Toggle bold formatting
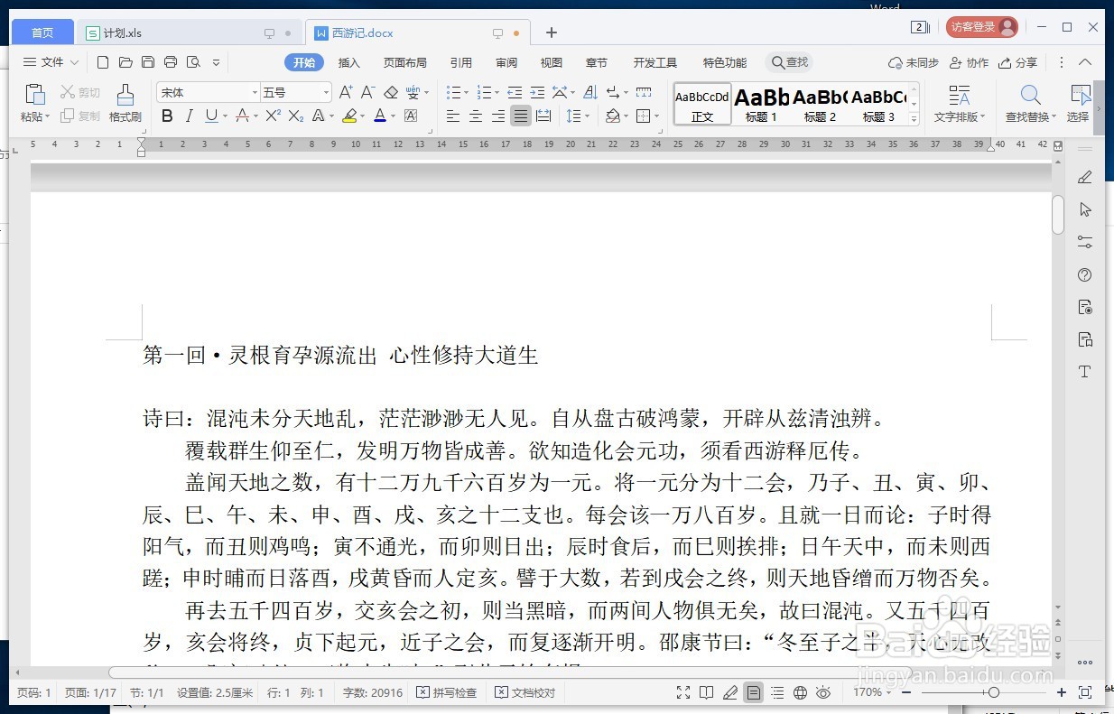 click(166, 116)
